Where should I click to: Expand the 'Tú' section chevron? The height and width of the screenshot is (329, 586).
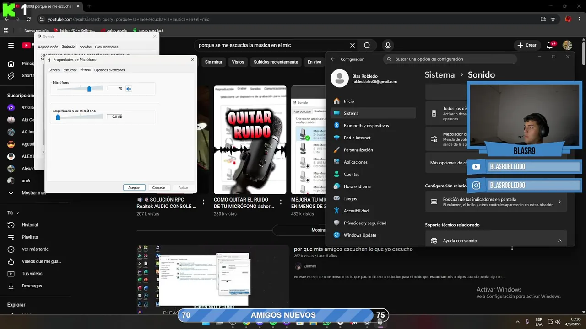(18, 213)
